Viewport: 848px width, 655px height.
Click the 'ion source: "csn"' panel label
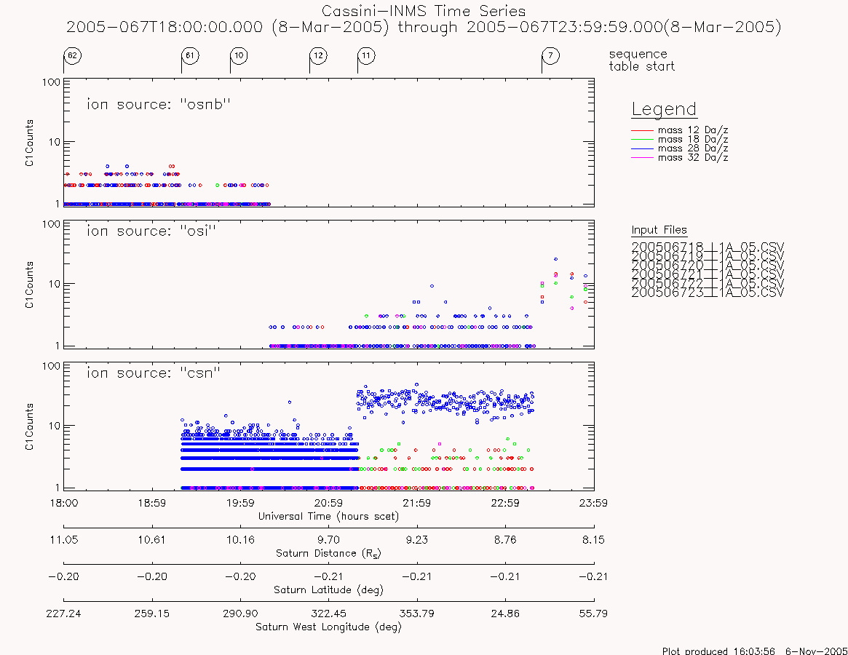click(x=154, y=373)
